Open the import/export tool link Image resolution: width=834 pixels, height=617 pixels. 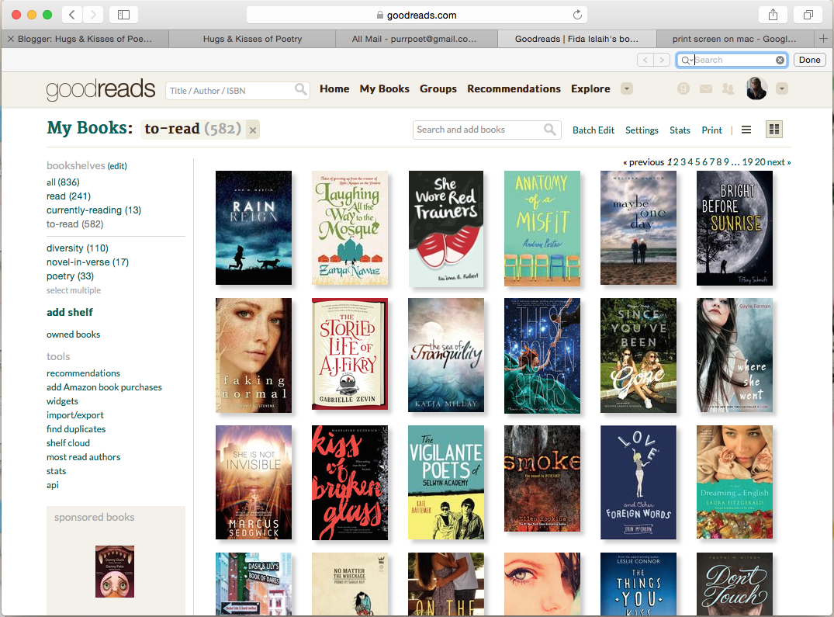(x=75, y=415)
